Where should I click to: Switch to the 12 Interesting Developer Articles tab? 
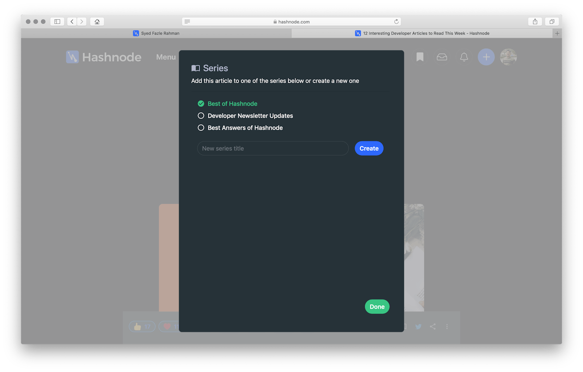pos(422,33)
